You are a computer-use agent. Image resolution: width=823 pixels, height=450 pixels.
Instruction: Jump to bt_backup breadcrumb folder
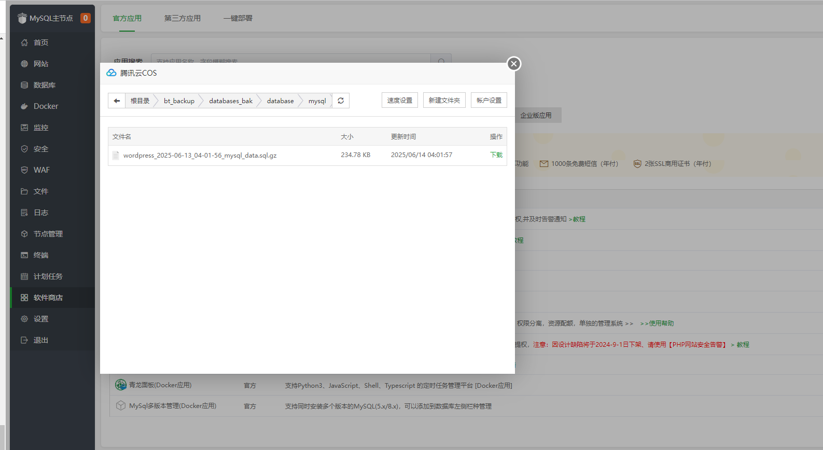tap(179, 101)
